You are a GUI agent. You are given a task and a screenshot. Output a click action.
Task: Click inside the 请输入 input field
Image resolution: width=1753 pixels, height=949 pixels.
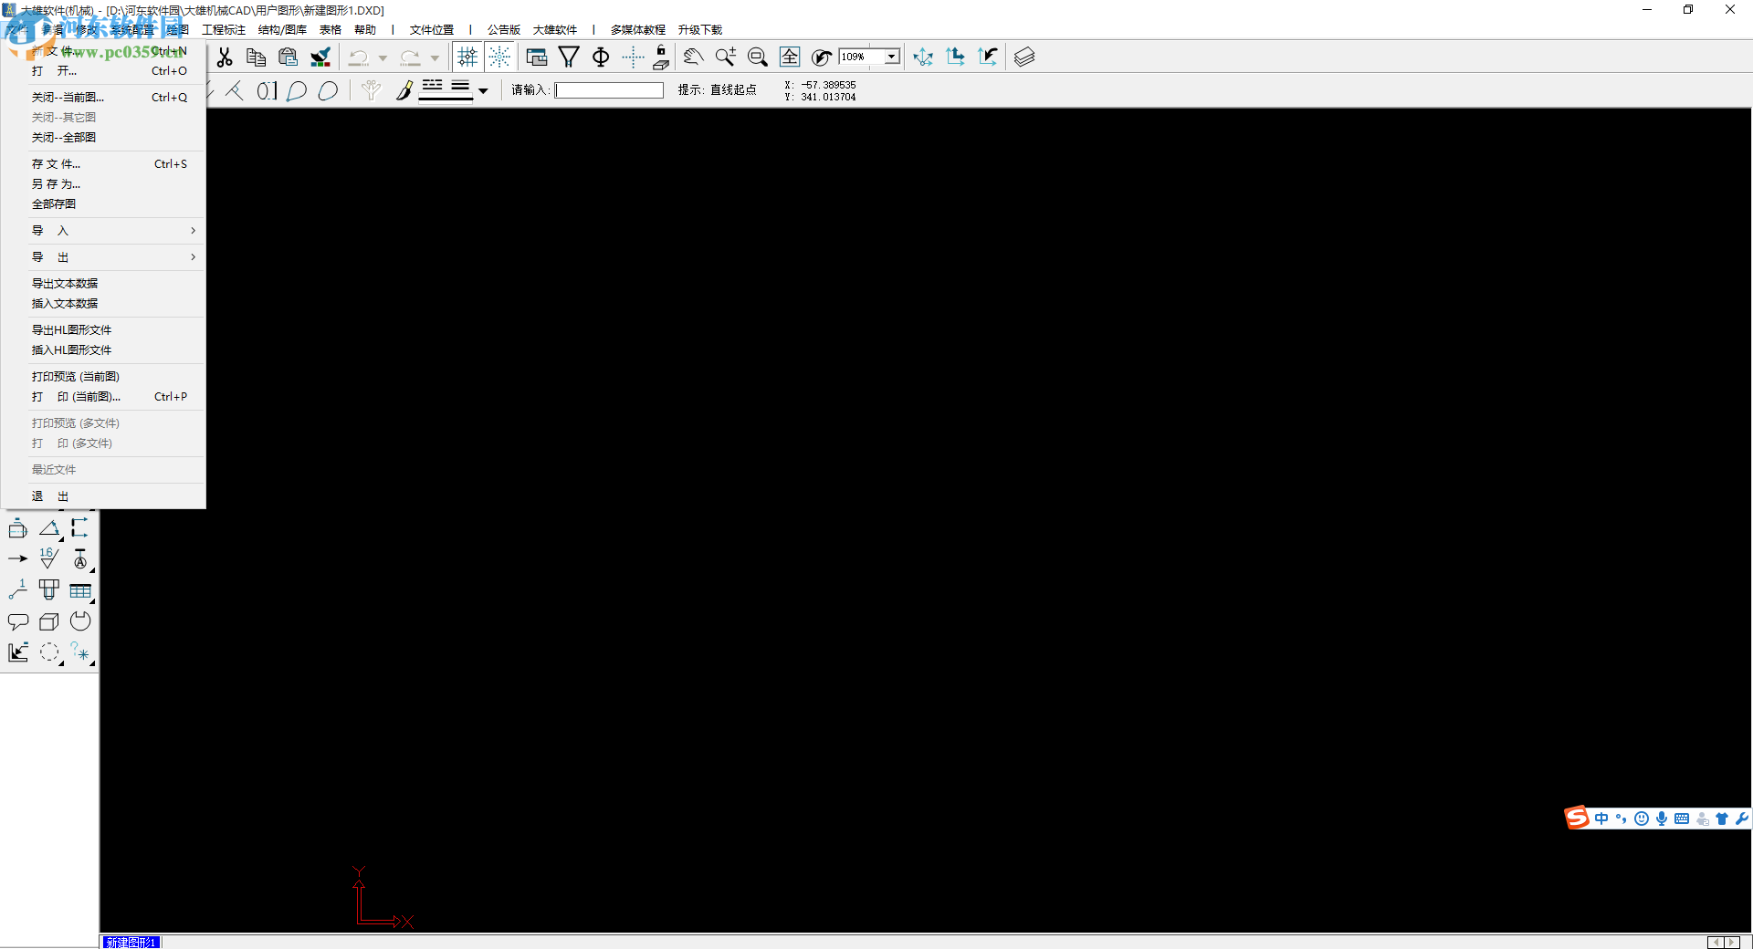pyautogui.click(x=609, y=90)
